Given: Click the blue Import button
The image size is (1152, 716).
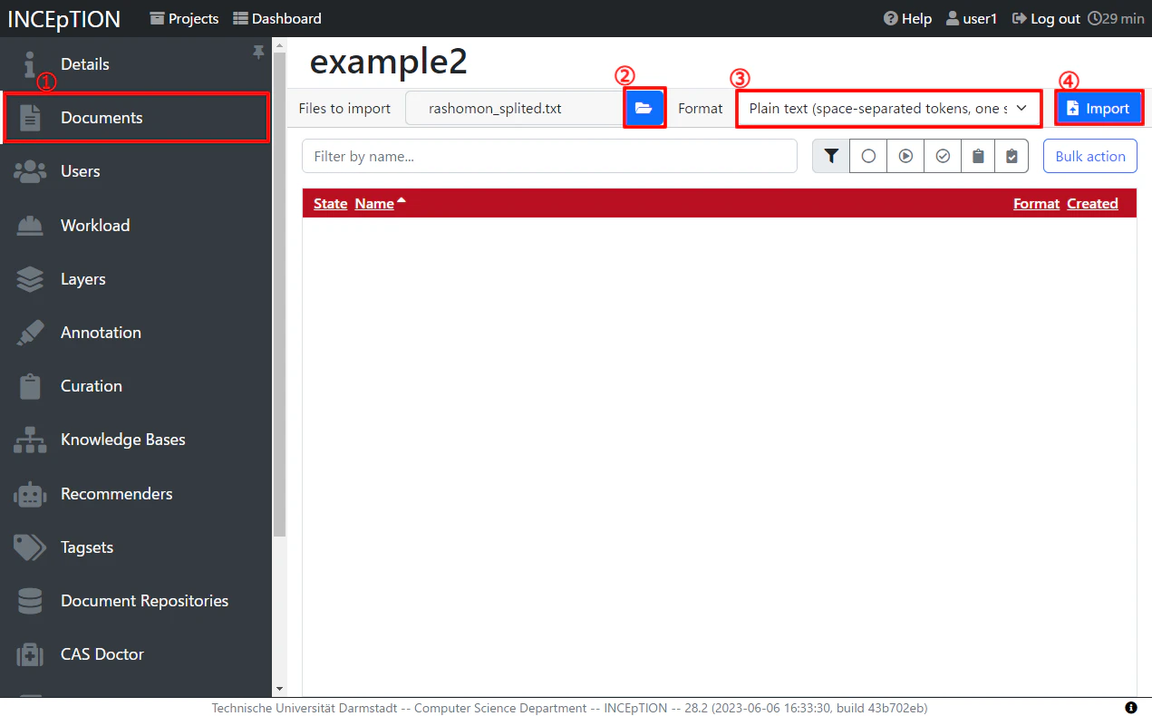Looking at the screenshot, I should [1098, 108].
